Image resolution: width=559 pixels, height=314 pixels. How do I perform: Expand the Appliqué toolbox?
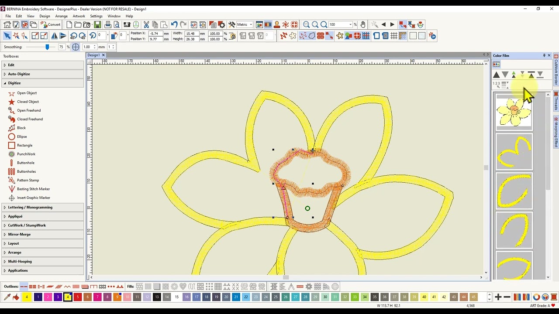click(x=43, y=216)
